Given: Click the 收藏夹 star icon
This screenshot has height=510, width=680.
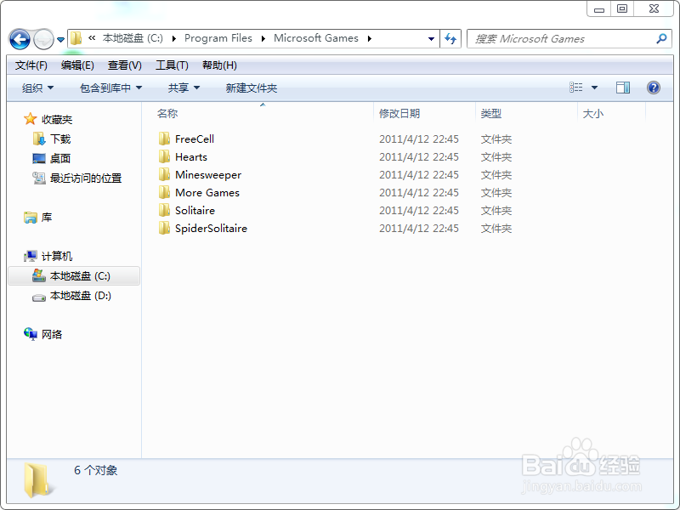Looking at the screenshot, I should tap(30, 119).
